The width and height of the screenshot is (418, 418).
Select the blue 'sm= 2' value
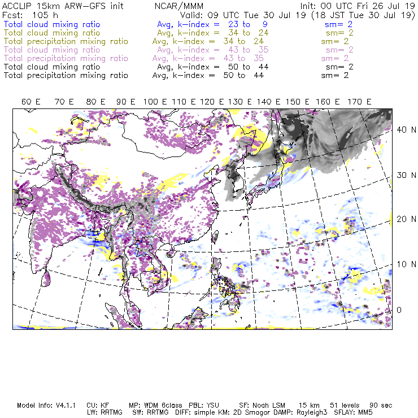[x=338, y=24]
